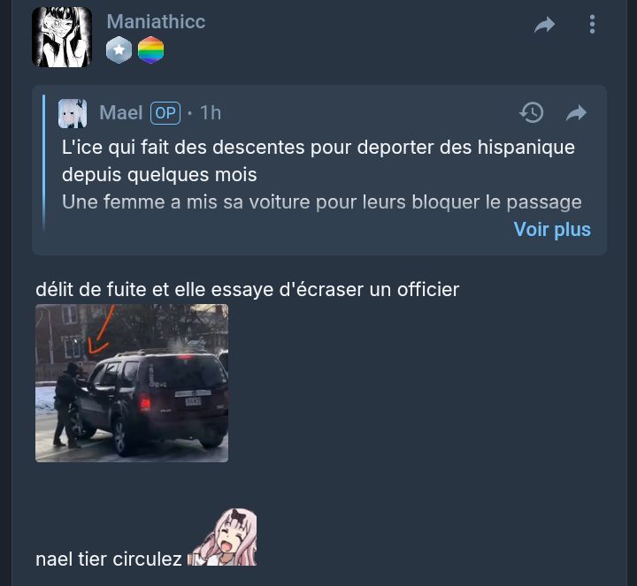
Task: Click share arrow inside the quoted message
Action: (576, 113)
